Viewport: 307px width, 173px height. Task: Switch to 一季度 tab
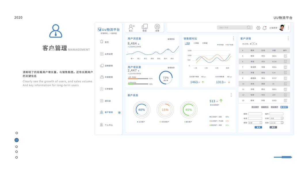[187, 43]
